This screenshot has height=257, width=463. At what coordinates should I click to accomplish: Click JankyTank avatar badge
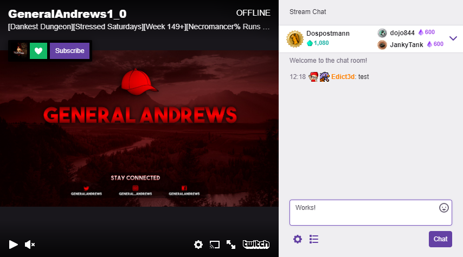point(382,45)
